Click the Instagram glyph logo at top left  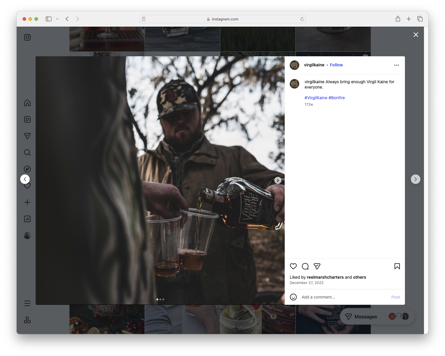[x=27, y=37]
